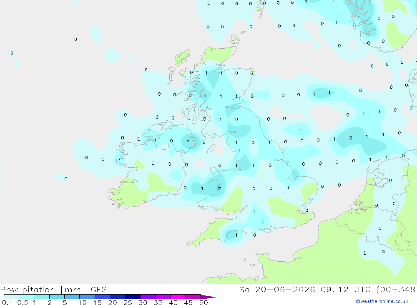Image resolution: width=417 pixels, height=305 pixels.
Task: Pick the legend swatch between 10 and 15
Action: (x=87, y=297)
